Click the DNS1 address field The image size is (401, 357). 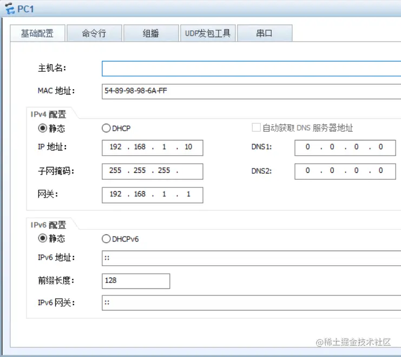345,148
